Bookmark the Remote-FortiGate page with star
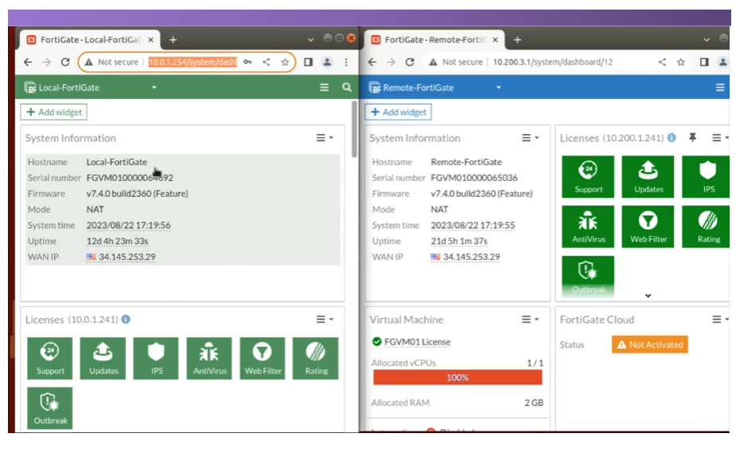 pos(681,62)
